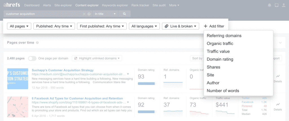The image size is (289, 121).
Task: Open the user account profile icon
Action: coord(283,5)
